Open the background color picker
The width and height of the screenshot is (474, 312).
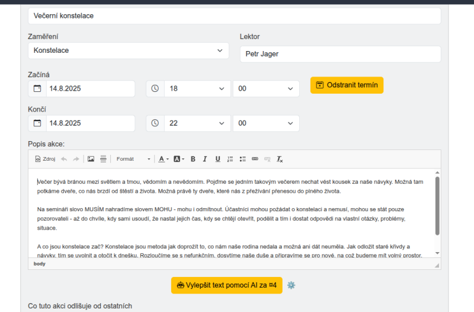[179, 159]
